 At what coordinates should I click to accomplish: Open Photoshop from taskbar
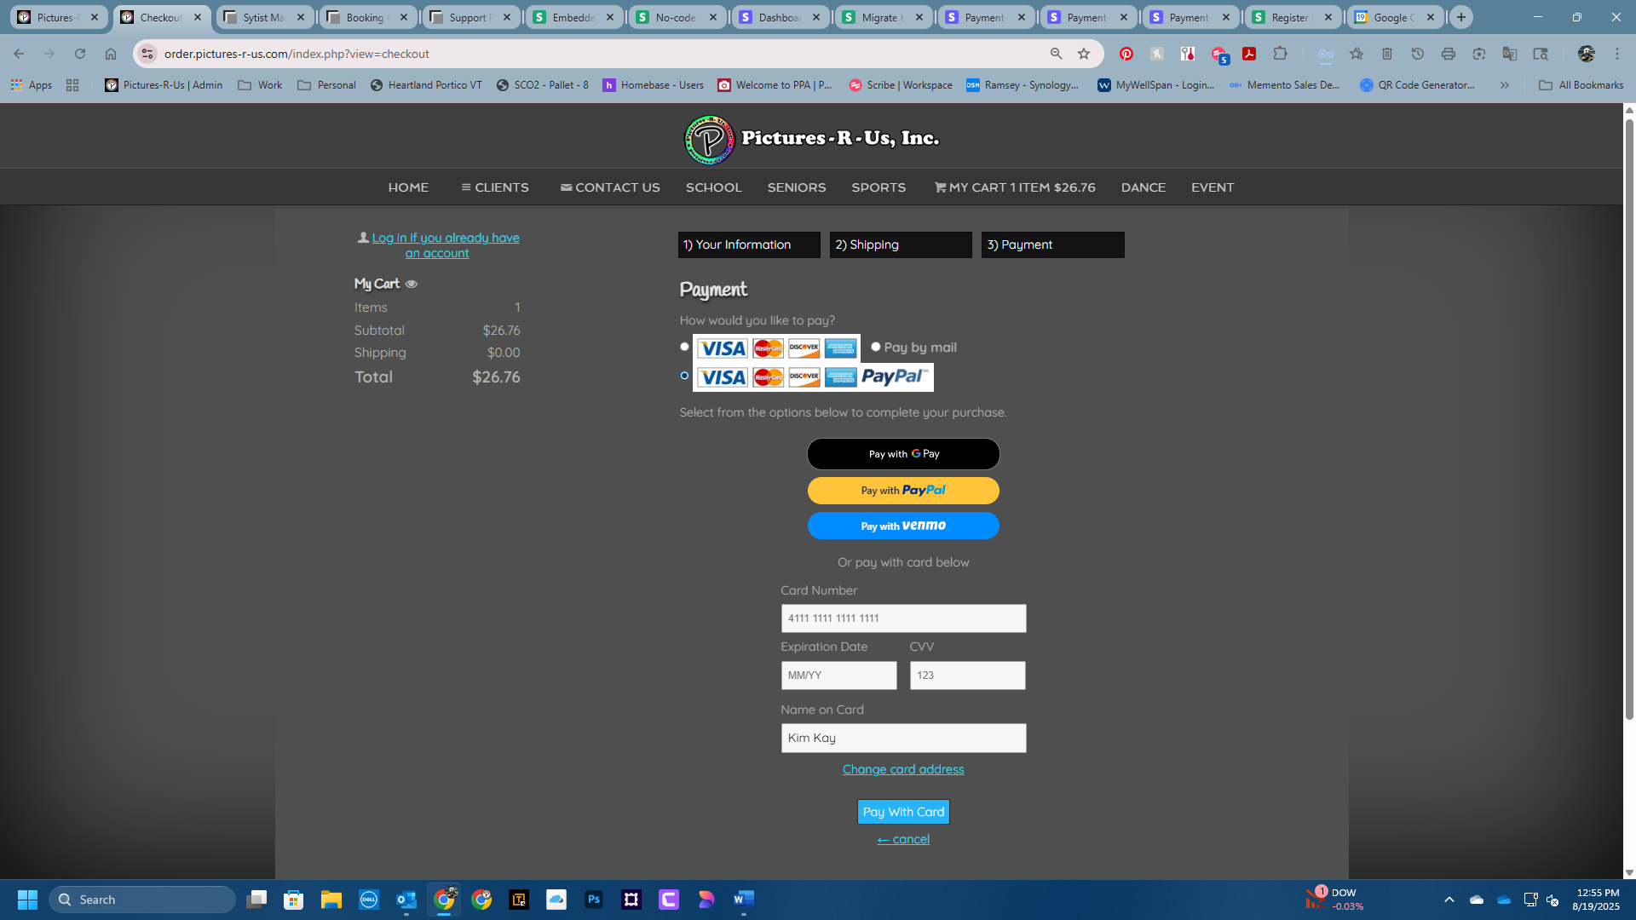(594, 900)
